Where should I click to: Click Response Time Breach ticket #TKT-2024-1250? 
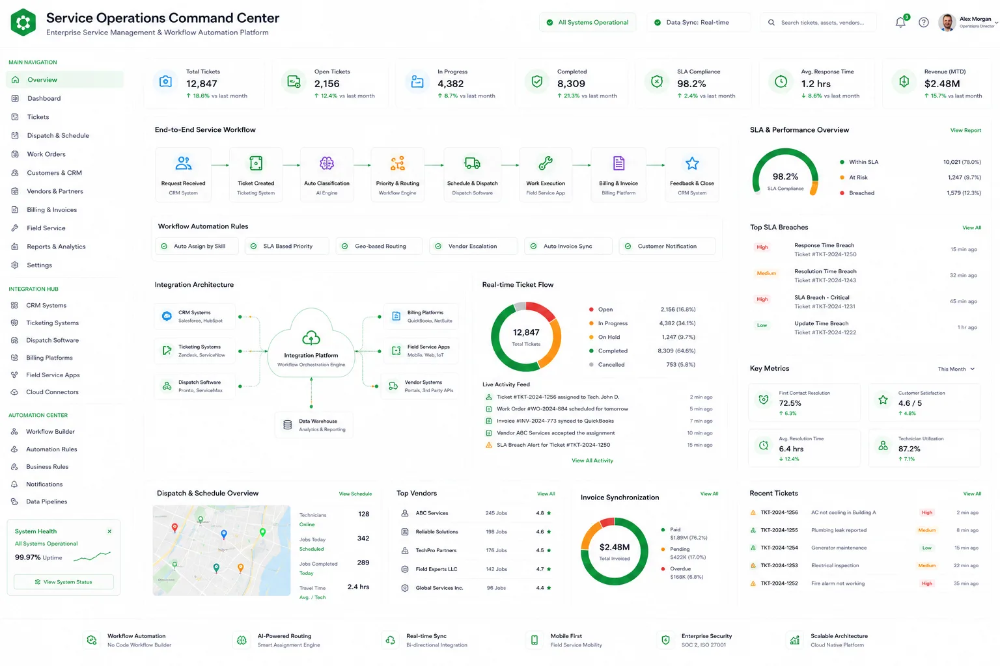865,250
